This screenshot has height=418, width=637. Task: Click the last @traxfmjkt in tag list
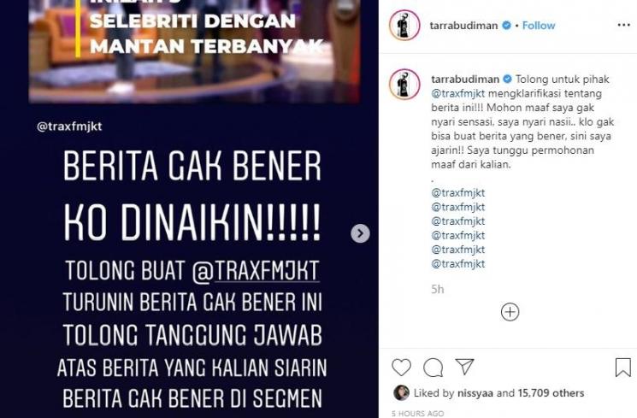[x=457, y=263]
